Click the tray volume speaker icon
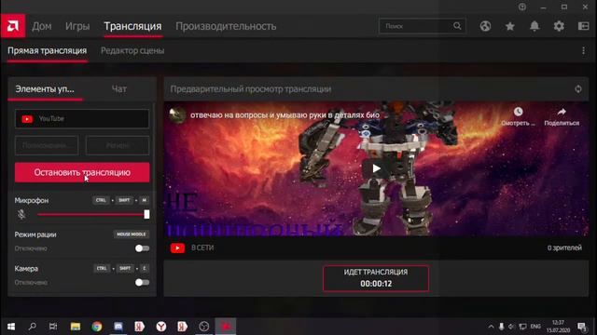 coord(511,327)
